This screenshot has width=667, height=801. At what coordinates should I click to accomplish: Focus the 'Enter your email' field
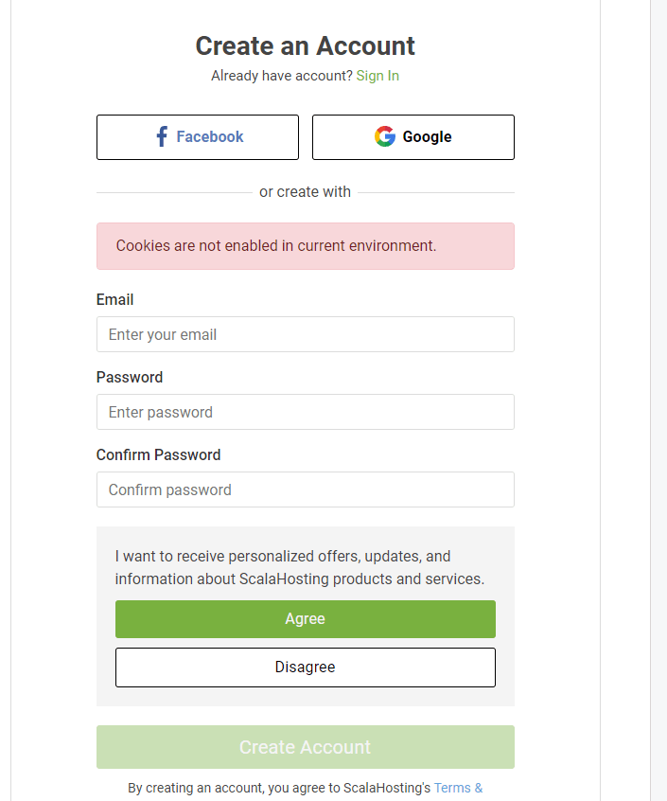click(x=305, y=334)
